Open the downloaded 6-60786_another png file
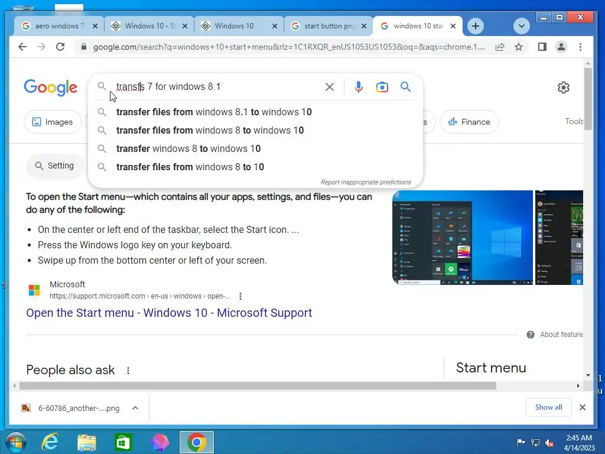This screenshot has height=454, width=605. (x=71, y=408)
